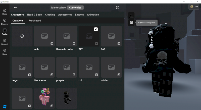Open the Emotes category
201x110 pixels.
tap(79, 15)
